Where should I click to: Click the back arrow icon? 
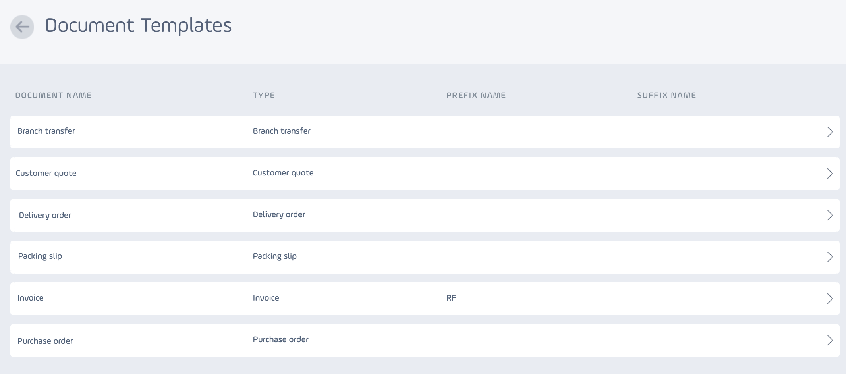pyautogui.click(x=22, y=27)
